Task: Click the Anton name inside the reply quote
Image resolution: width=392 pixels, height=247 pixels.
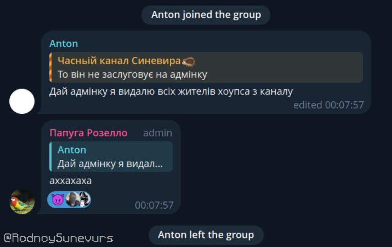Action: [72, 150]
